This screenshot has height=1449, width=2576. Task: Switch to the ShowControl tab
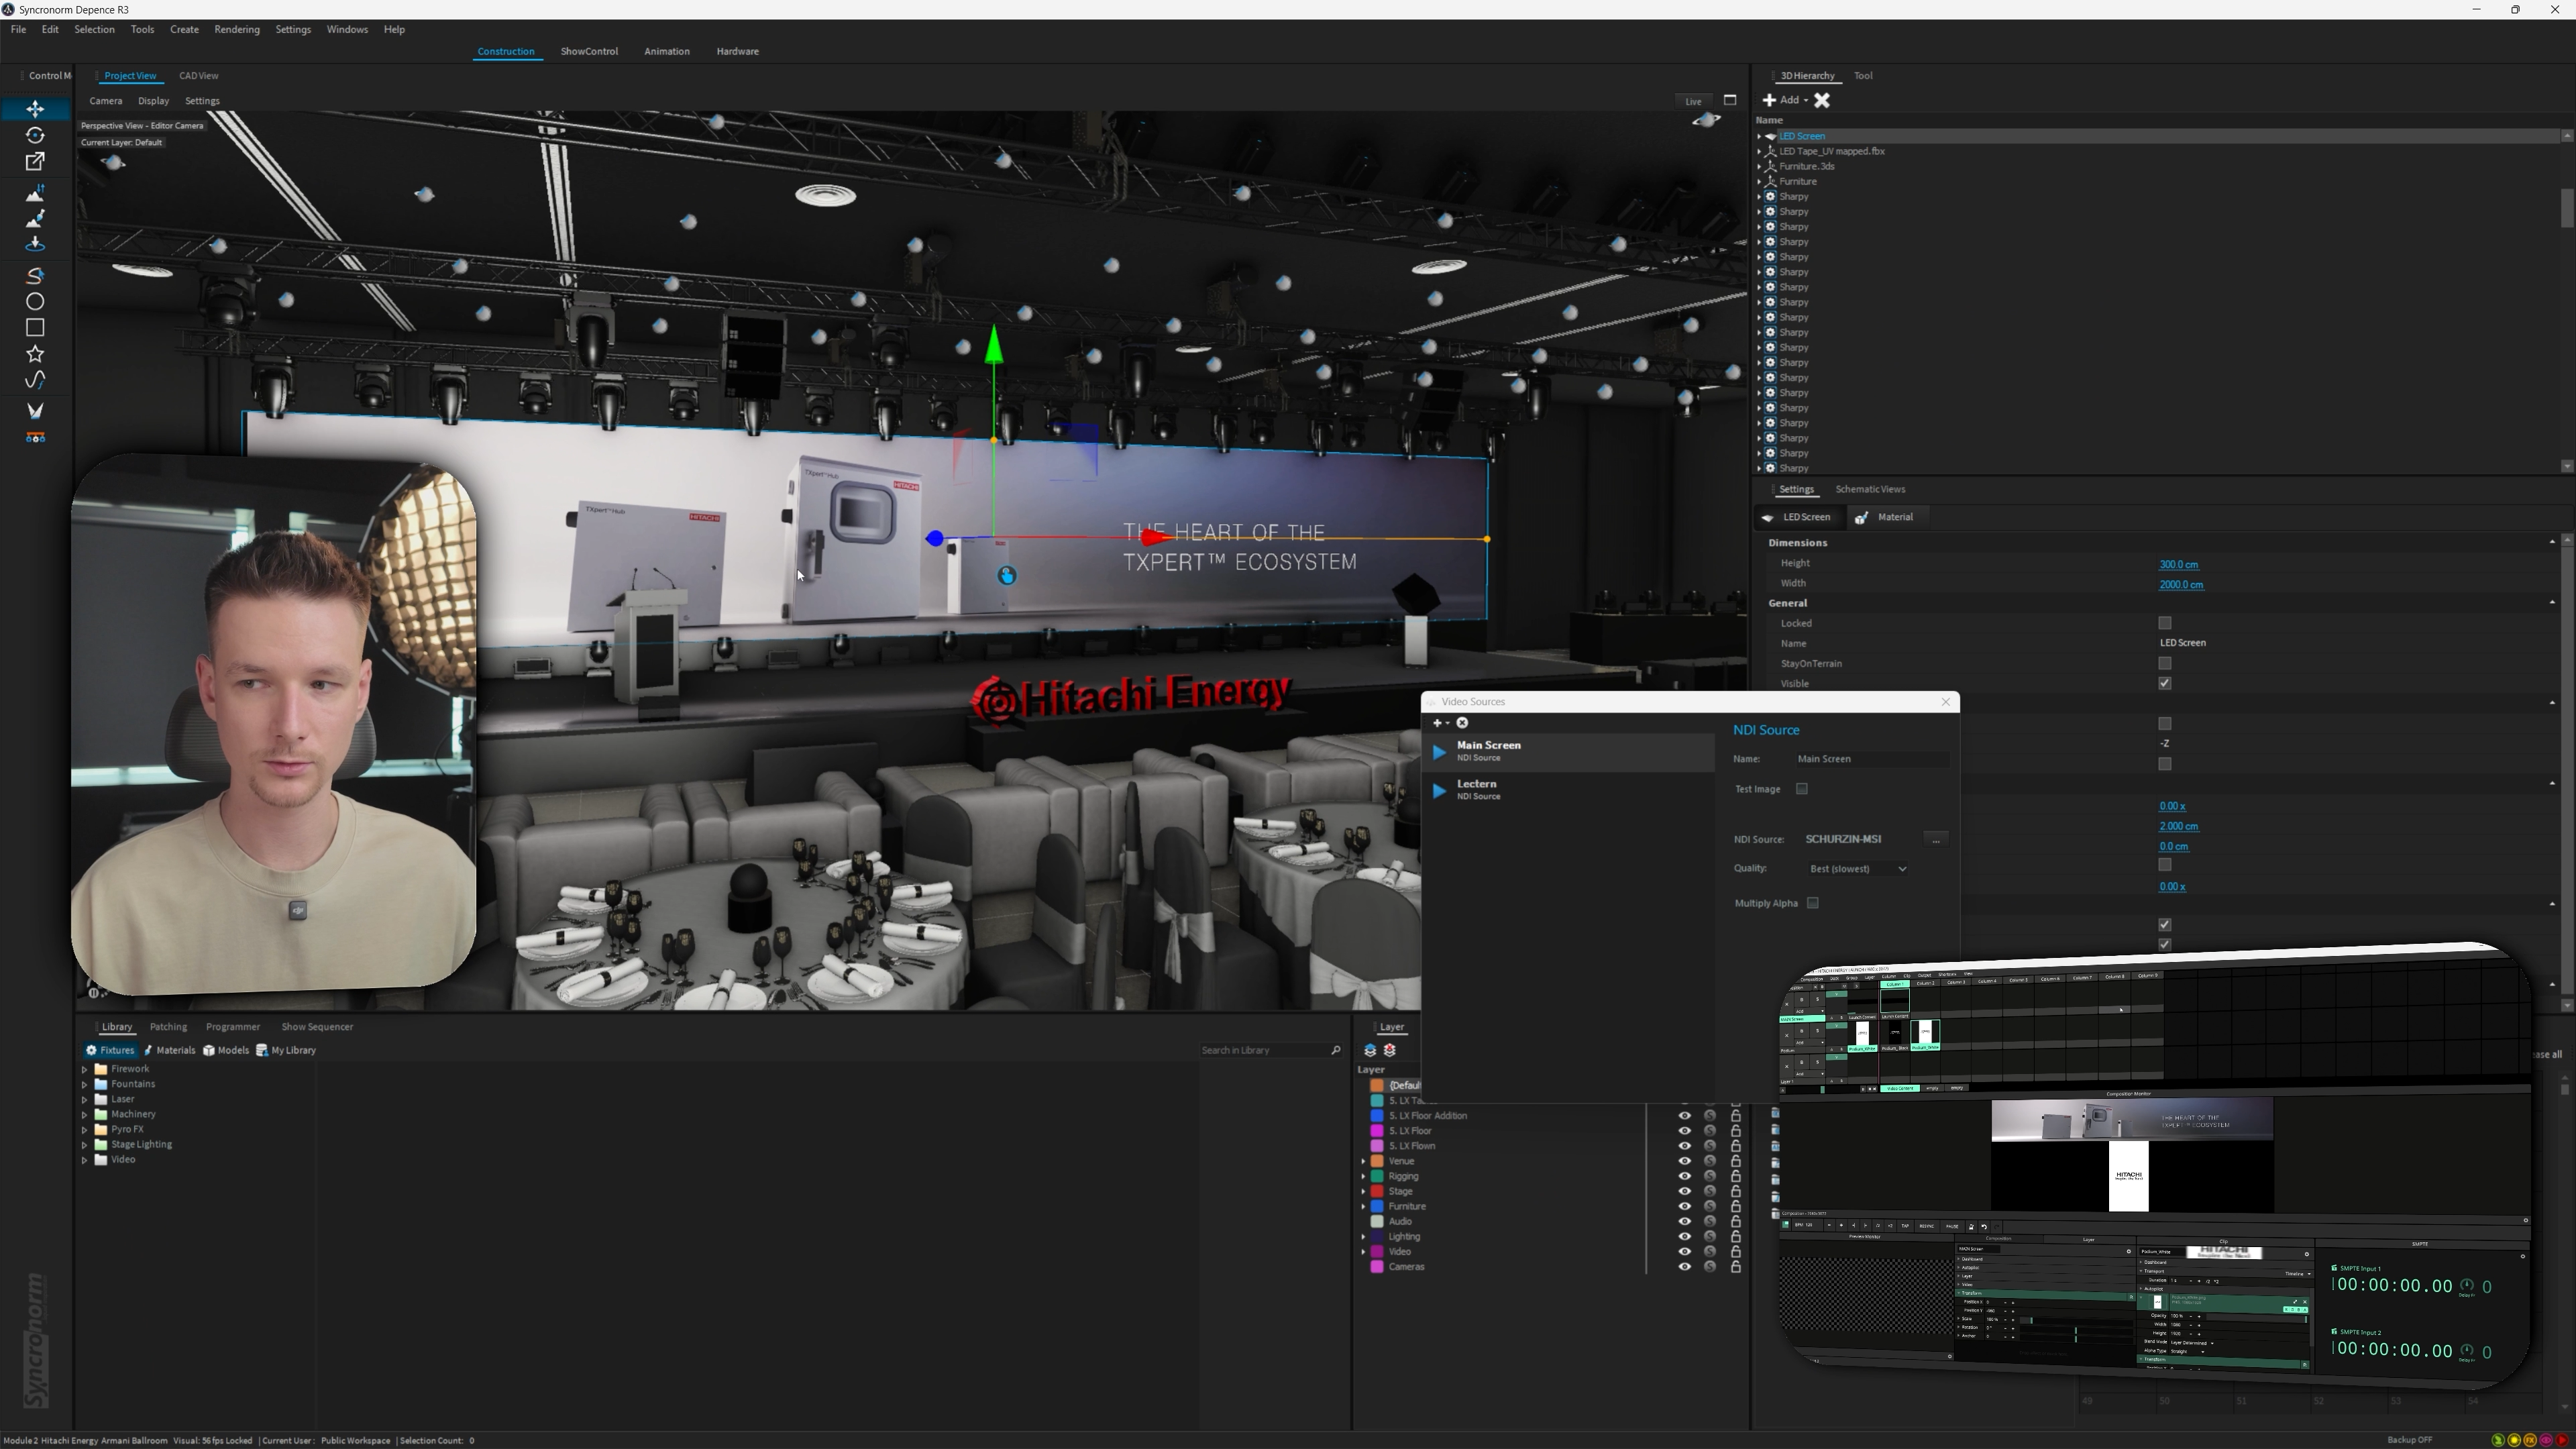[589, 51]
